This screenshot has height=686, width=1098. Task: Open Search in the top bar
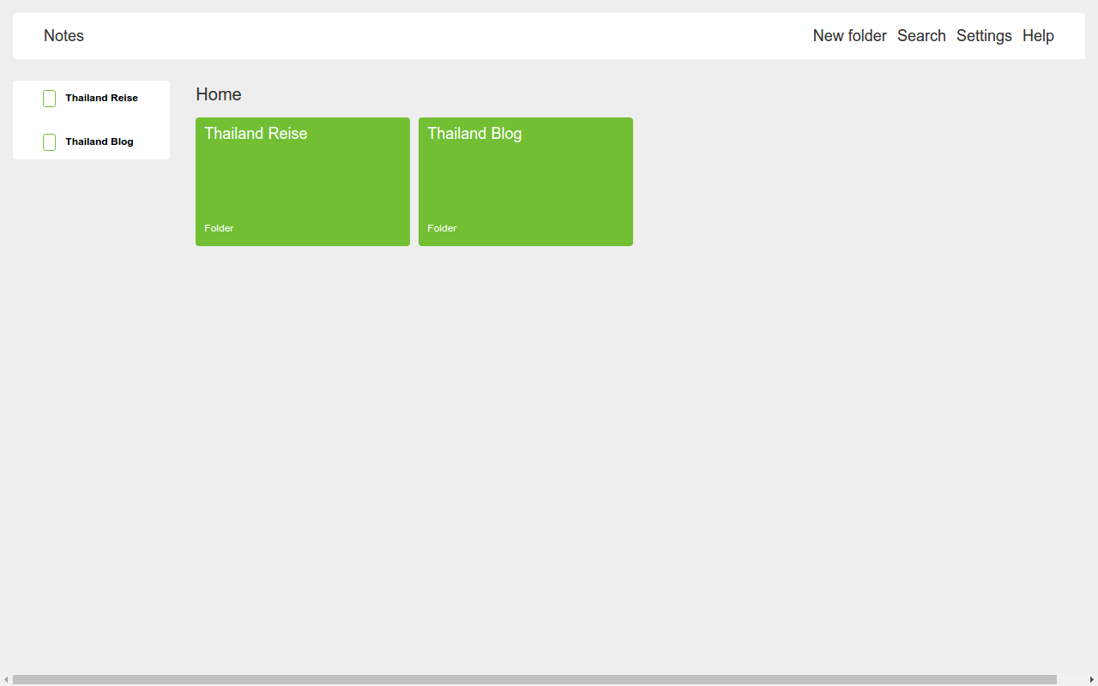point(921,36)
